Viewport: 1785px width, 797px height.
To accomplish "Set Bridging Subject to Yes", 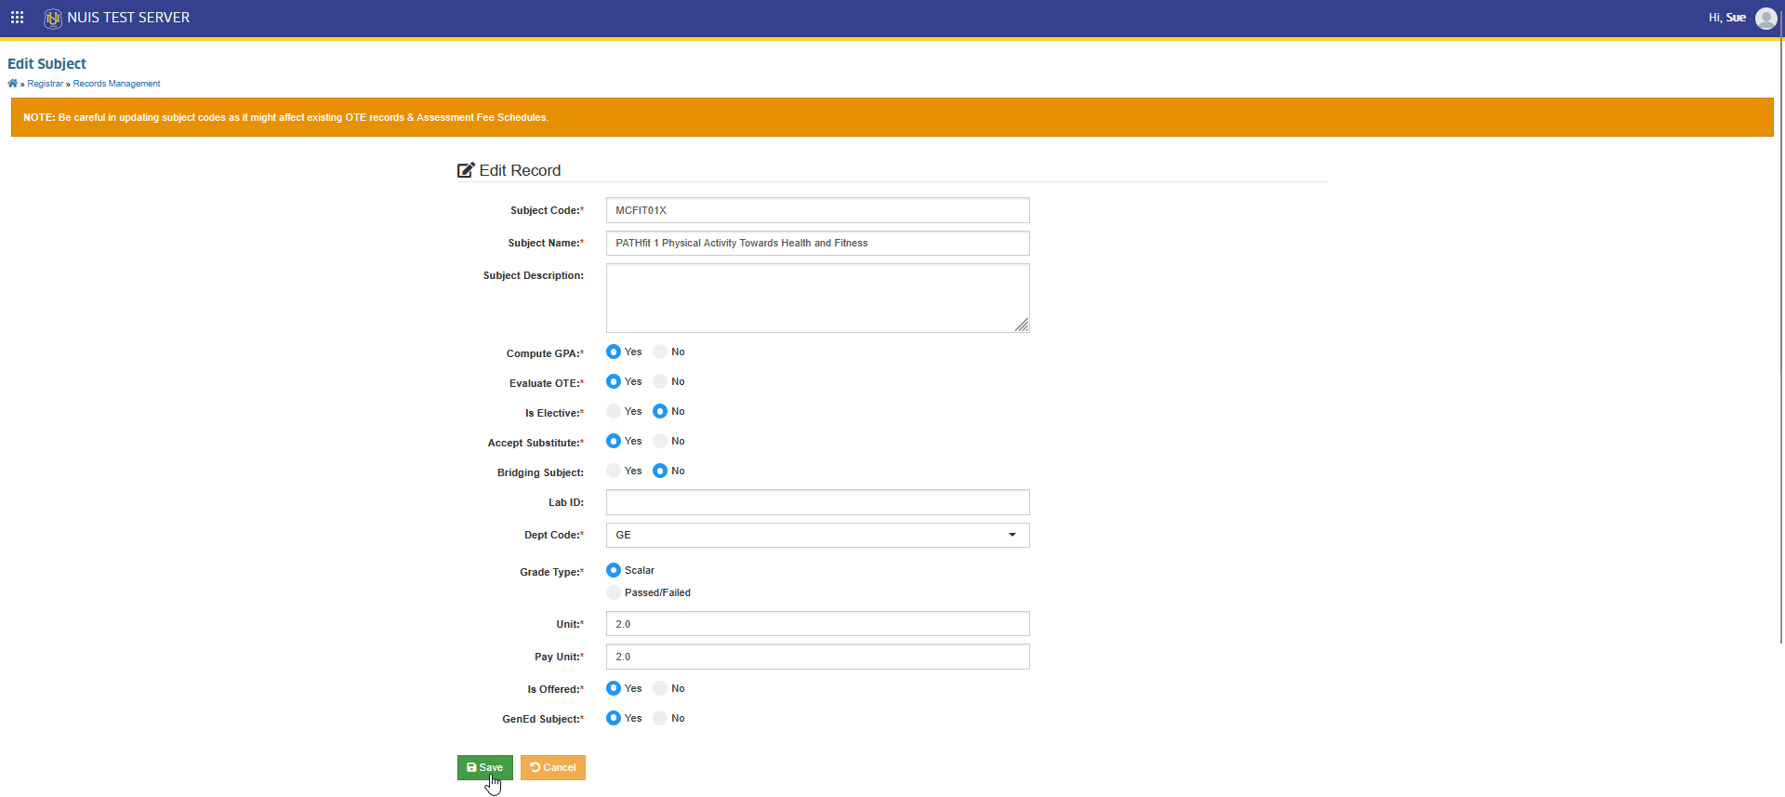I will [614, 471].
